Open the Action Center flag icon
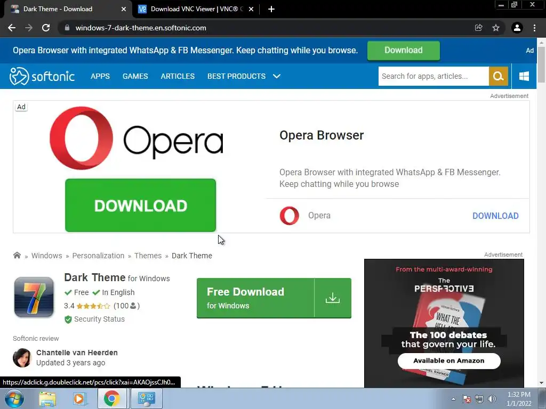Viewport: 546px width, 409px height. click(x=467, y=399)
